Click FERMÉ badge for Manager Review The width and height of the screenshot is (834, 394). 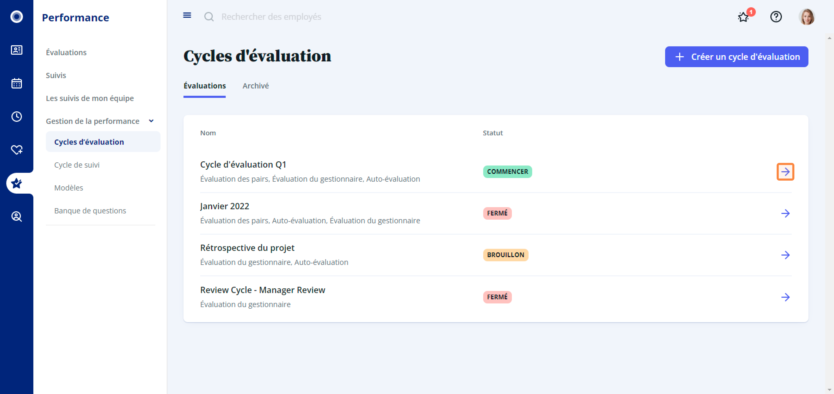tap(497, 297)
